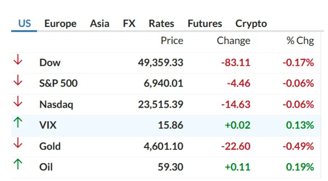This screenshot has height=181, width=328.
Task: Click the down arrow icon next to S&P 500
Action: 17,81
